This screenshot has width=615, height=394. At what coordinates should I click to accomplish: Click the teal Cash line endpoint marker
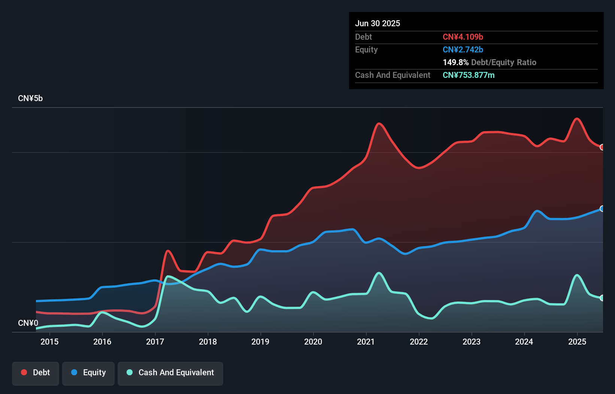tap(602, 298)
